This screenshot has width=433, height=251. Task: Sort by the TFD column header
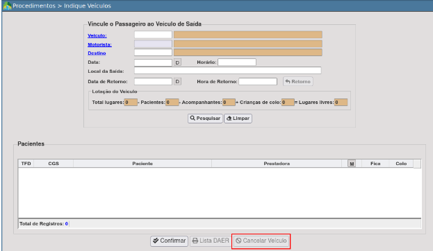[x=26, y=164]
